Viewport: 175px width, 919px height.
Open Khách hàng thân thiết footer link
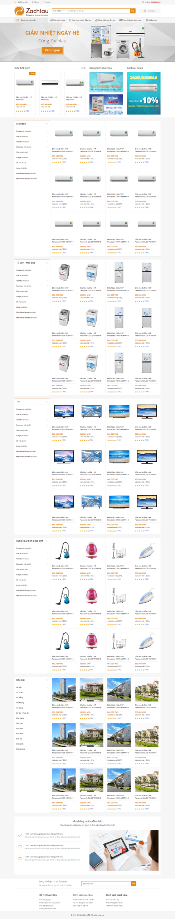[114, 902]
